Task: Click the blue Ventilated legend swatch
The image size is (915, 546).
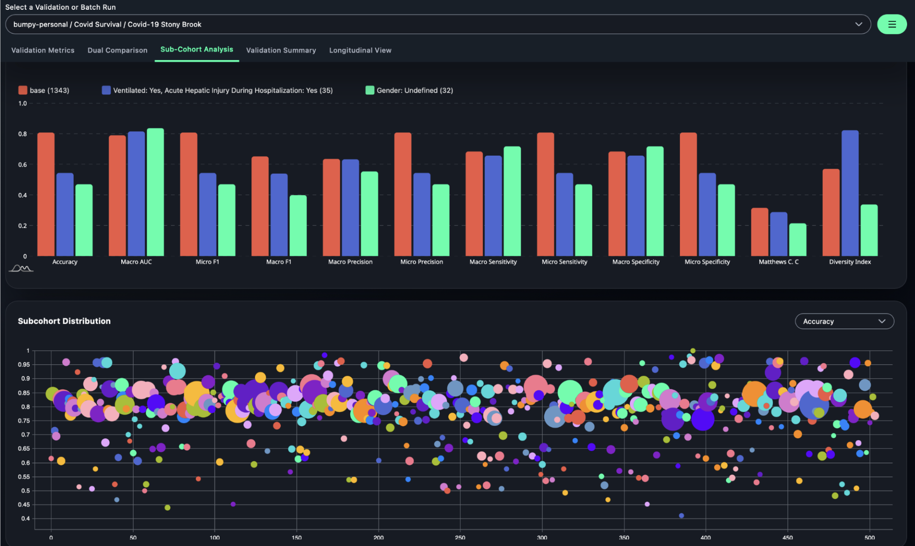Action: [106, 90]
